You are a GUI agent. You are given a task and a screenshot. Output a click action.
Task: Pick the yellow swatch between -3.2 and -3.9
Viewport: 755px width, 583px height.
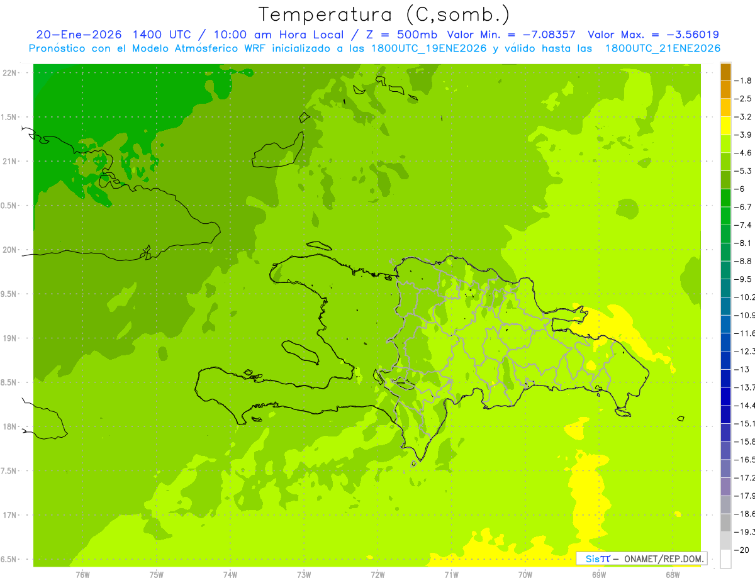point(725,126)
